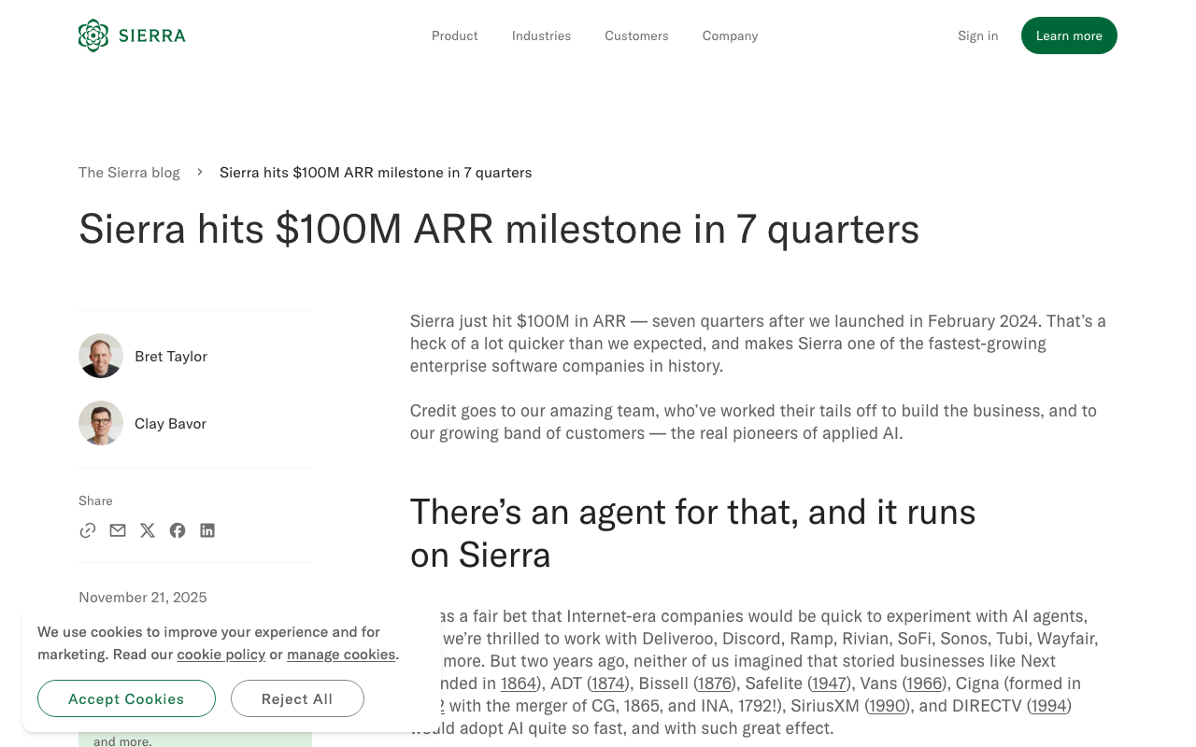Screen dimensions: 1196x747
Task: Click the November 21, 2025 date
Action: click(143, 597)
